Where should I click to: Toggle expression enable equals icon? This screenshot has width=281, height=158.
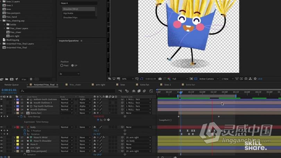click(x=98, y=120)
